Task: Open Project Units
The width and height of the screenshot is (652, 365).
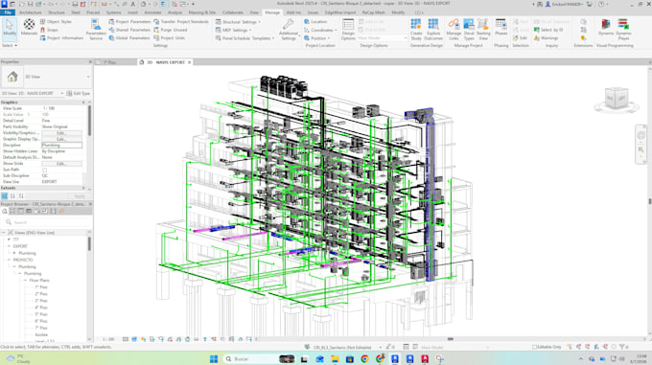Action: pos(169,37)
